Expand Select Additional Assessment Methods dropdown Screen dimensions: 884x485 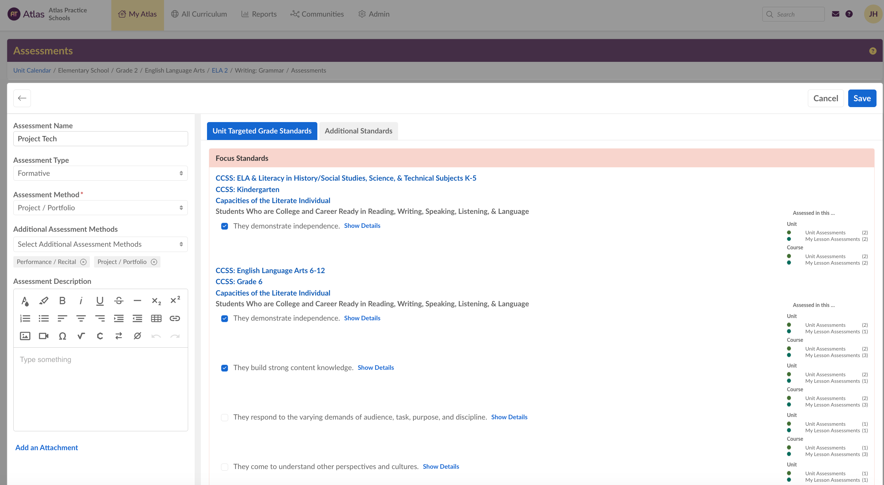pos(100,244)
